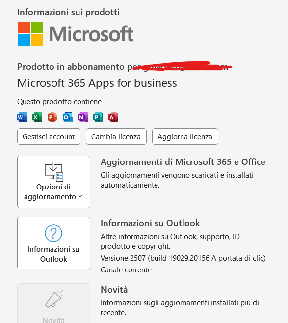Image resolution: width=288 pixels, height=323 pixels.
Task: Click the Word app icon
Action: (x=22, y=117)
